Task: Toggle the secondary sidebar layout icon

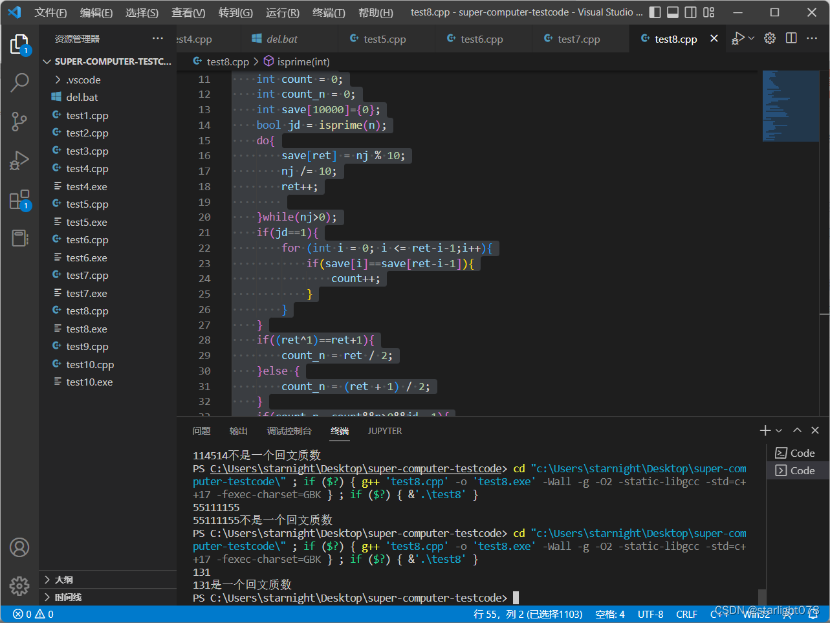Action: tap(691, 12)
